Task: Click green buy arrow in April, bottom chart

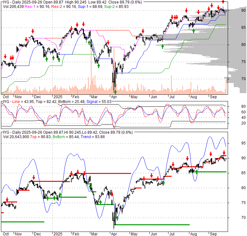Action: coord(117,218)
